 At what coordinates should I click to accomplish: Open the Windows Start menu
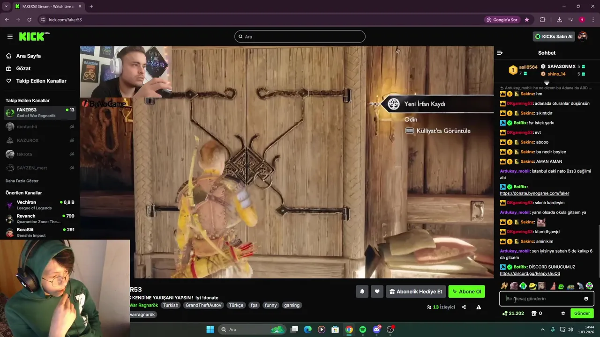210,330
